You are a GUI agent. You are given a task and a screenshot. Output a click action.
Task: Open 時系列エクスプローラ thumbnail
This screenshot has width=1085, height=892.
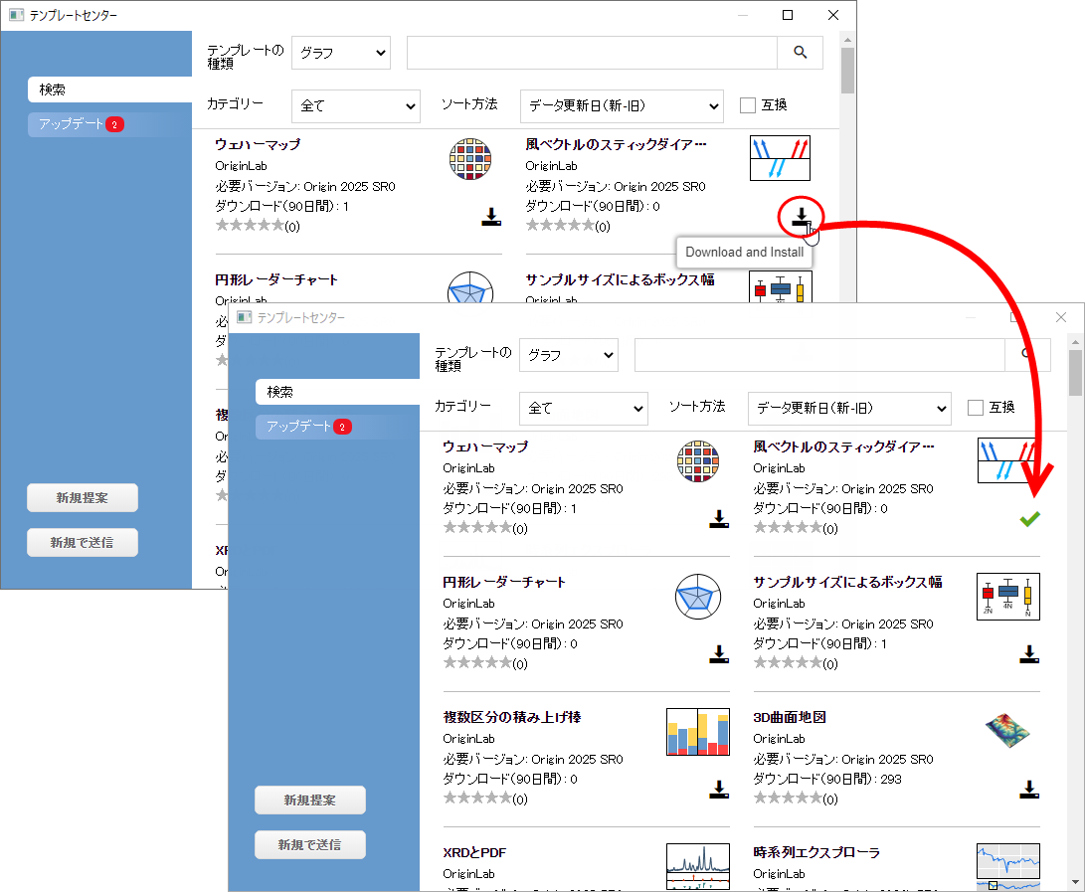click(1008, 866)
